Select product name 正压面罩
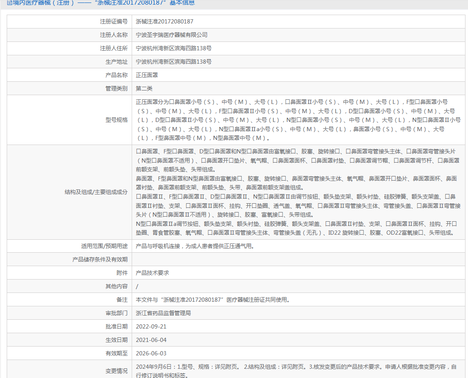Screen dimensions: 468x378 [x=147, y=75]
